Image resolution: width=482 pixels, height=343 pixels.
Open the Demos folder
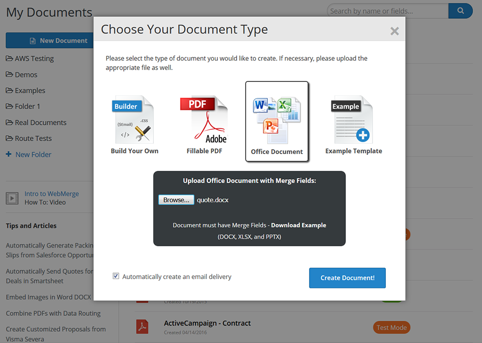26,75
